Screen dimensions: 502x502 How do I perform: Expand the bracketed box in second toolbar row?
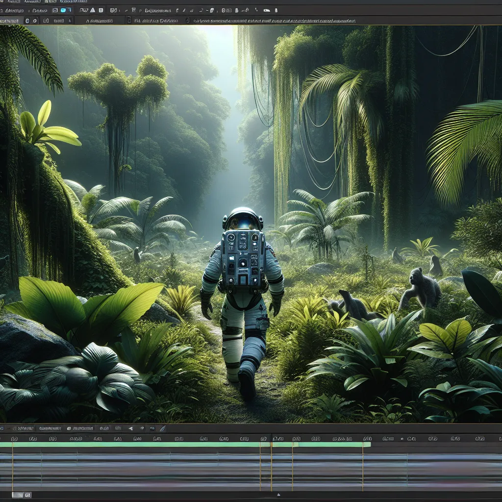pos(46,21)
